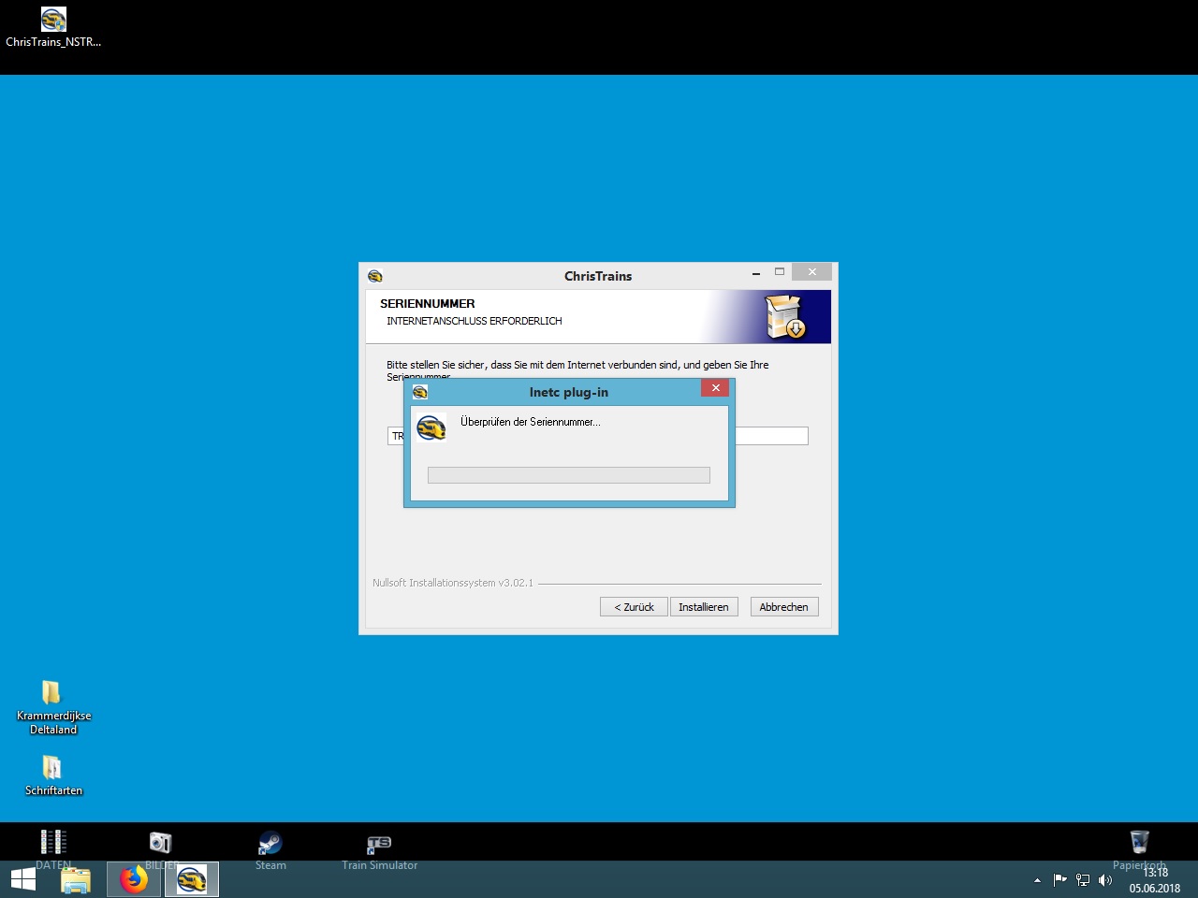1198x898 pixels.
Task: Click the 'Überprüfen der Seriennummer...' status text
Action: coord(531,422)
